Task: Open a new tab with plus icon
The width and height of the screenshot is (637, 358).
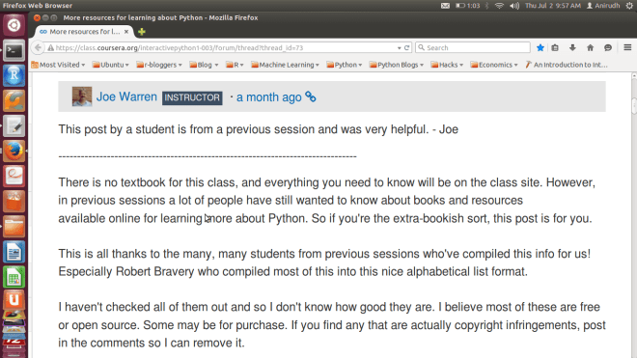Action: [x=141, y=32]
